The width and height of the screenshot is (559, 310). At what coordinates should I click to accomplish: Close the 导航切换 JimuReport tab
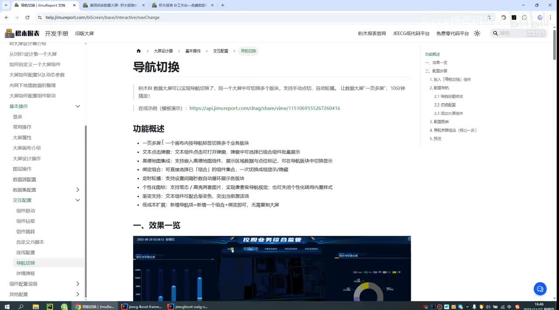73,5
